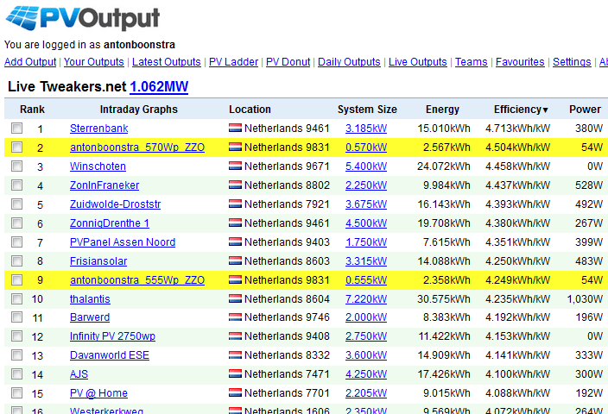The image size is (608, 414).
Task: Tick the checkbox for antonboonstra_570Wp_ZZO
Action: click(x=16, y=147)
